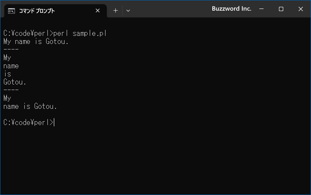Click the 'name is Gotou.' output line
The height and width of the screenshot is (195, 311).
[30, 106]
